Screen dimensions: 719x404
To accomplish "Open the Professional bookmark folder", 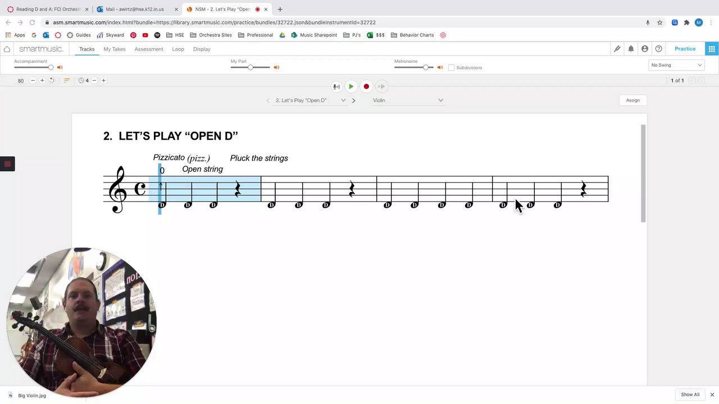I will 256,35.
